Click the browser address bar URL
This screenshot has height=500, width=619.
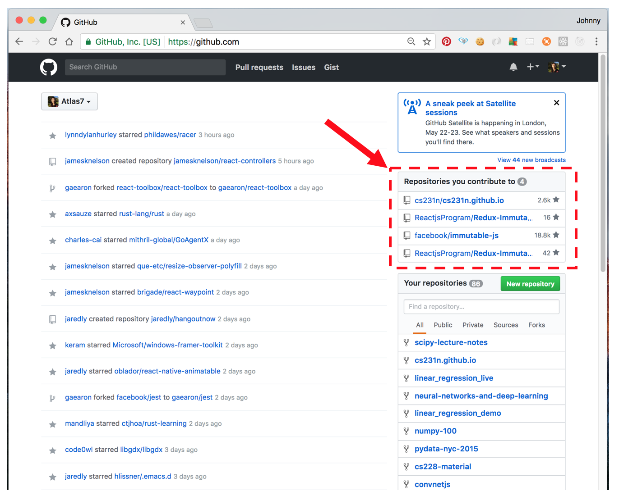[x=203, y=42]
